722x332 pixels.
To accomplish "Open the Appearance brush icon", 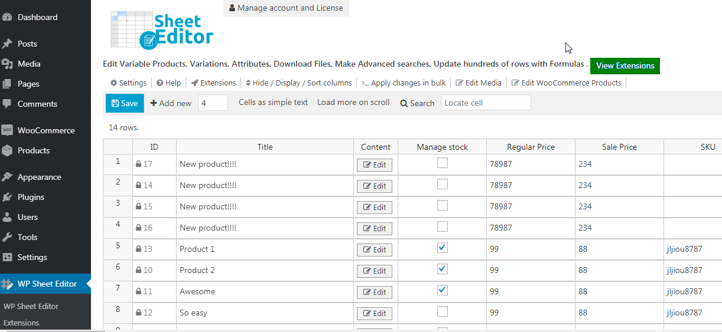I will click(8, 177).
